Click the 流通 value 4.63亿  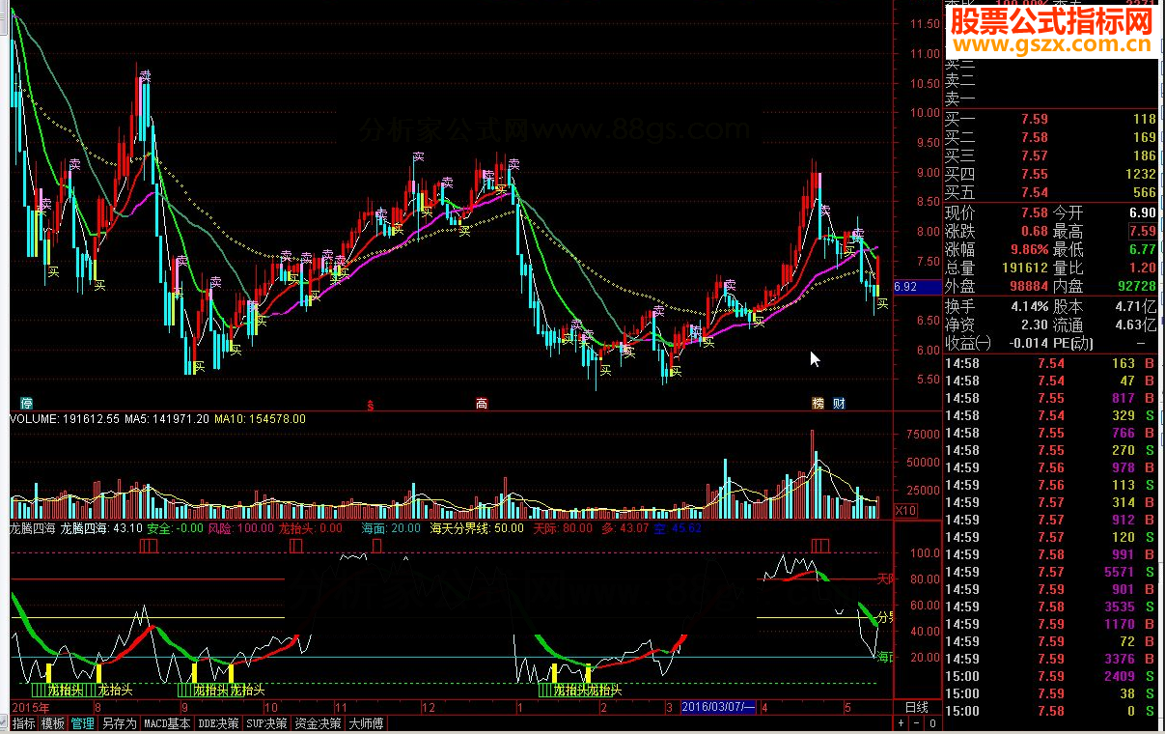(x=1136, y=325)
